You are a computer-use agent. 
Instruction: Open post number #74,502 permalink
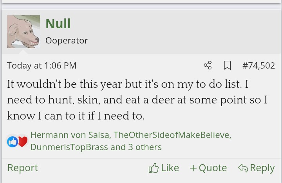[x=258, y=65]
